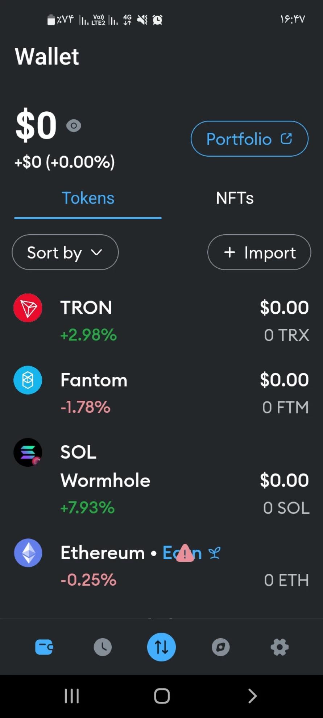Screen dimensions: 323x718
Task: Tap the Earn link beside Ethereum
Action: coord(196,553)
